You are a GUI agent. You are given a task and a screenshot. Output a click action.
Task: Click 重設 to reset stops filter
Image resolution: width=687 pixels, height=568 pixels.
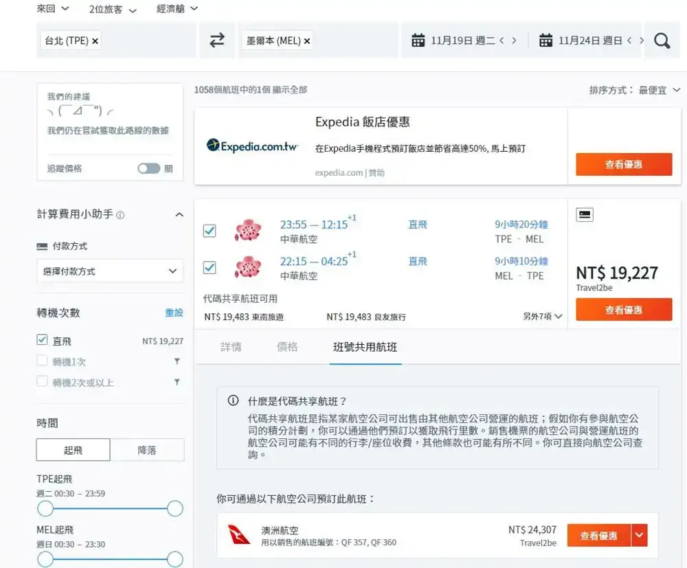174,313
